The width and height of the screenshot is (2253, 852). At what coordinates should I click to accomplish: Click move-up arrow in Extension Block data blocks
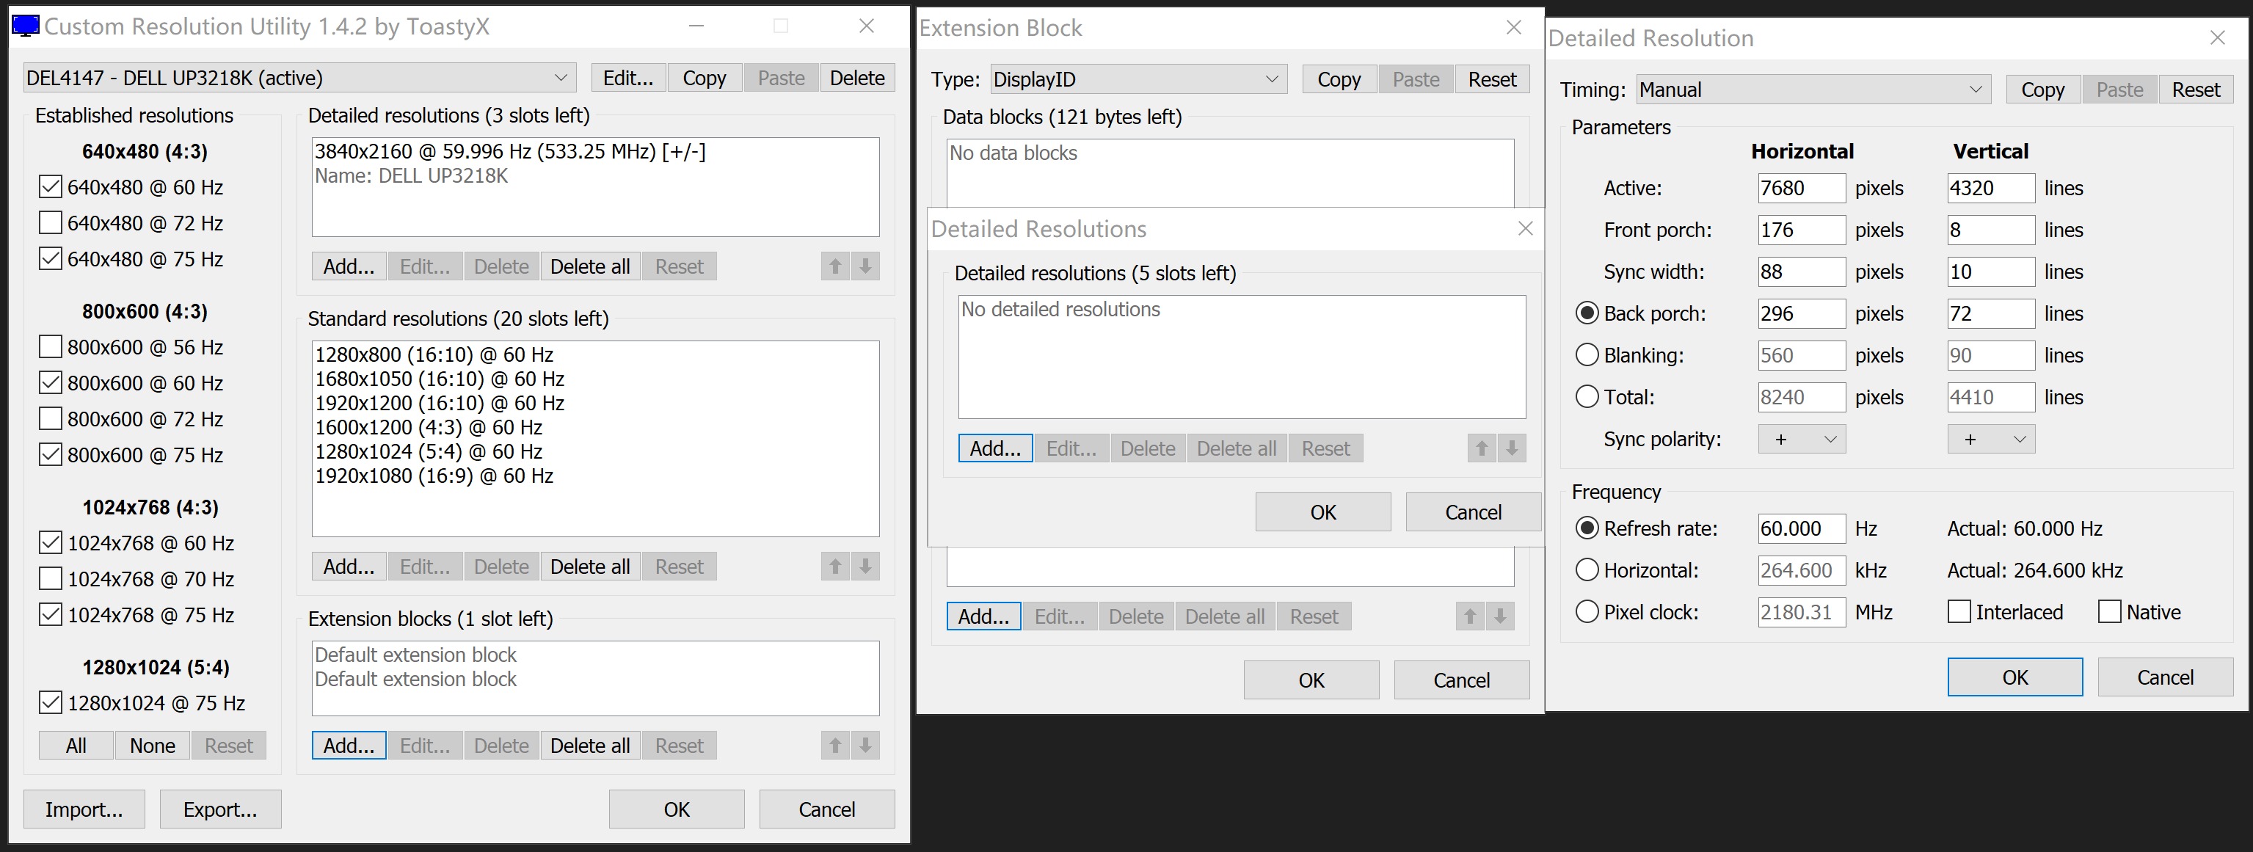click(1470, 616)
